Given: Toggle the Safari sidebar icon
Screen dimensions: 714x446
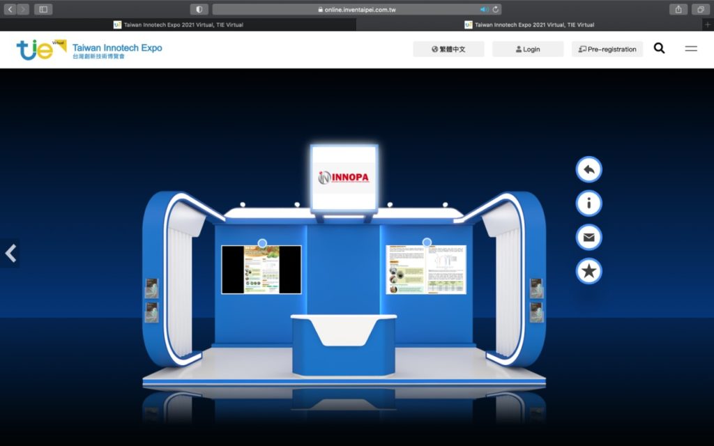Looking at the screenshot, I should 43,8.
